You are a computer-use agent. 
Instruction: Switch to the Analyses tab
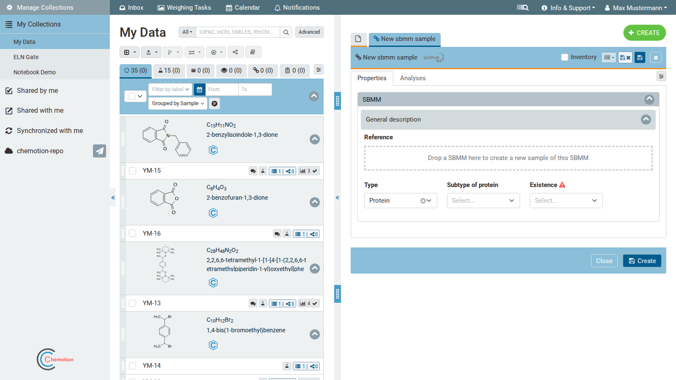413,78
